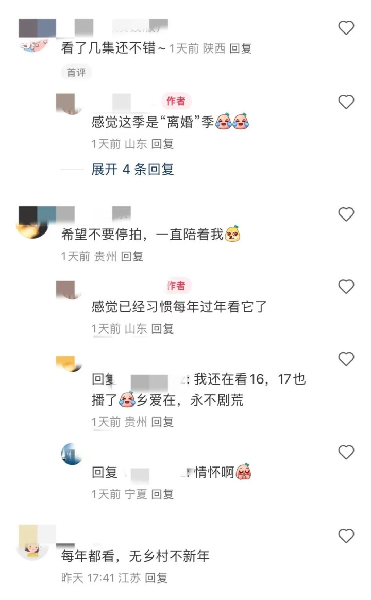Like the reply about 乡爱在，永不剧荒
The image size is (371, 600).
[346, 359]
